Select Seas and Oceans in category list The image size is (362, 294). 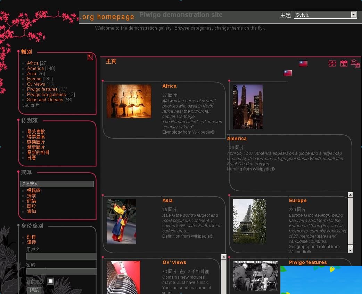click(45, 100)
